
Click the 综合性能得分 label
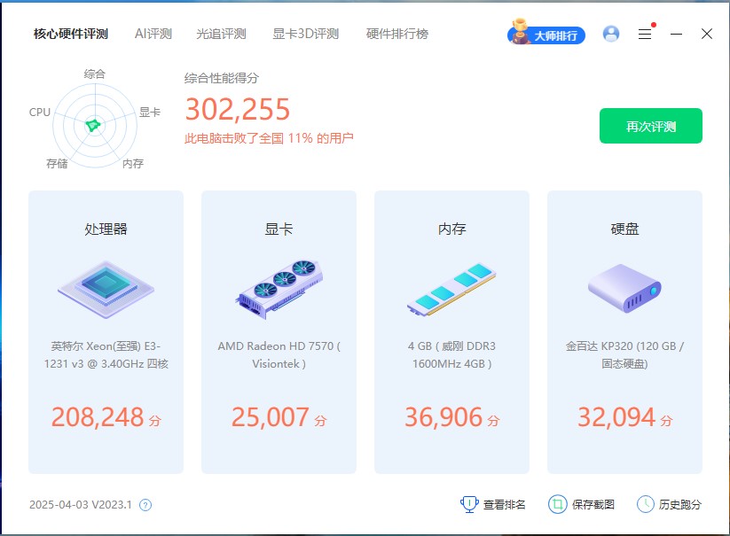pyautogui.click(x=222, y=78)
